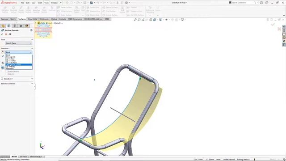Switch to FeatureManager design tree tab icon
286x161 pixels.
[x=3, y=26]
